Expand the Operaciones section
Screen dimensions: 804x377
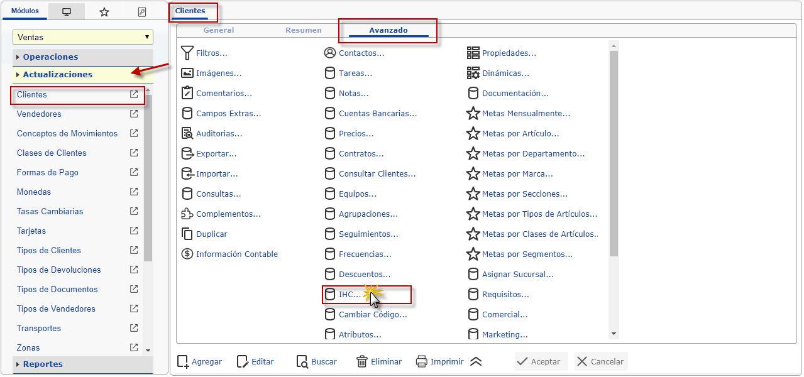[83, 57]
